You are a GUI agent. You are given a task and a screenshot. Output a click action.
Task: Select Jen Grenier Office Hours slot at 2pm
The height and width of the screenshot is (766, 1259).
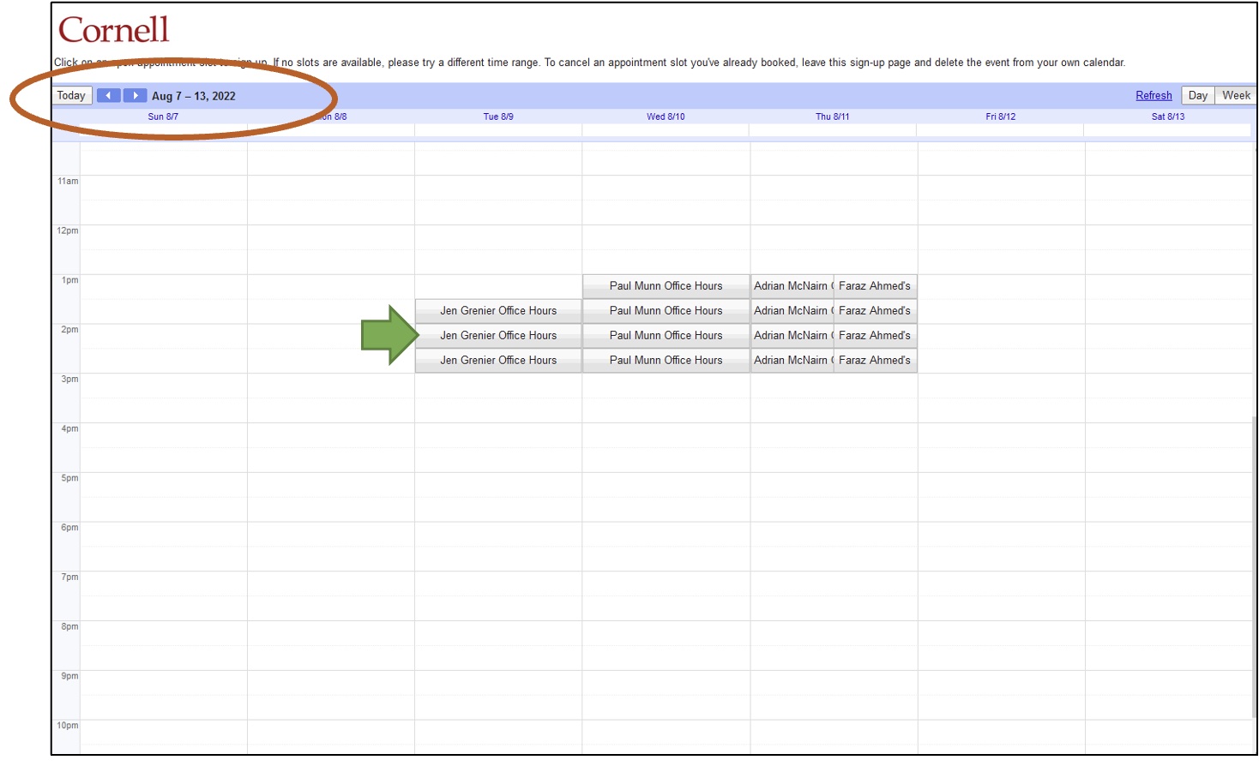tap(498, 336)
